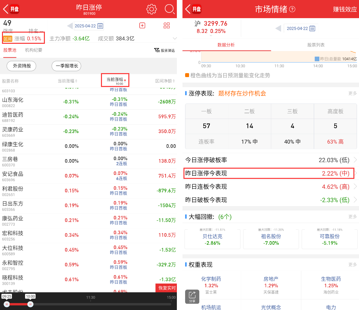Click the 10:00 timeline slider handle
The height and width of the screenshot is (310, 359).
30,304
